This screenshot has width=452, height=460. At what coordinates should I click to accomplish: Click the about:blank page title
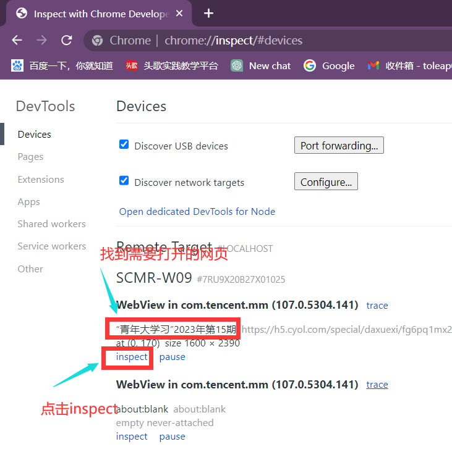(x=142, y=409)
